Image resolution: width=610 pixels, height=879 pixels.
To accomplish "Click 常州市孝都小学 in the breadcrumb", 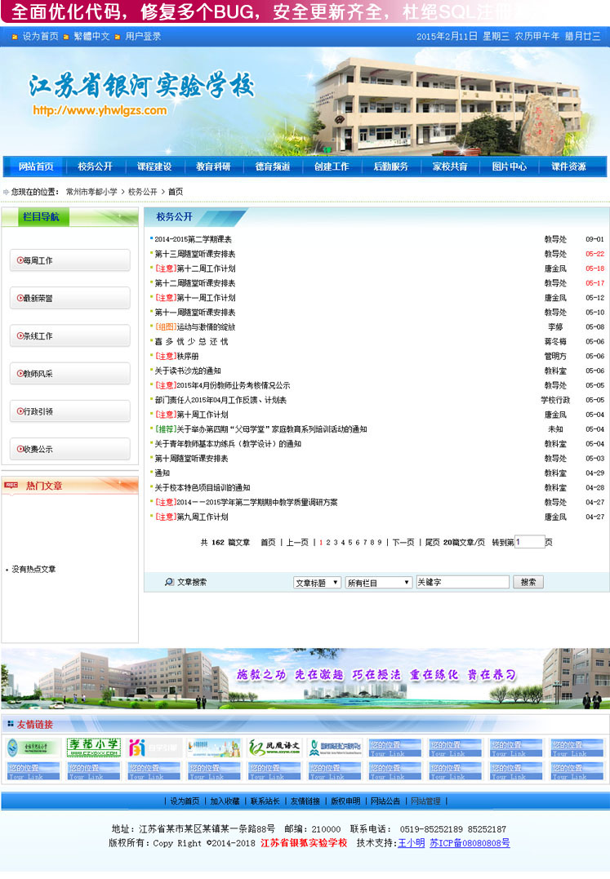I will (92, 192).
